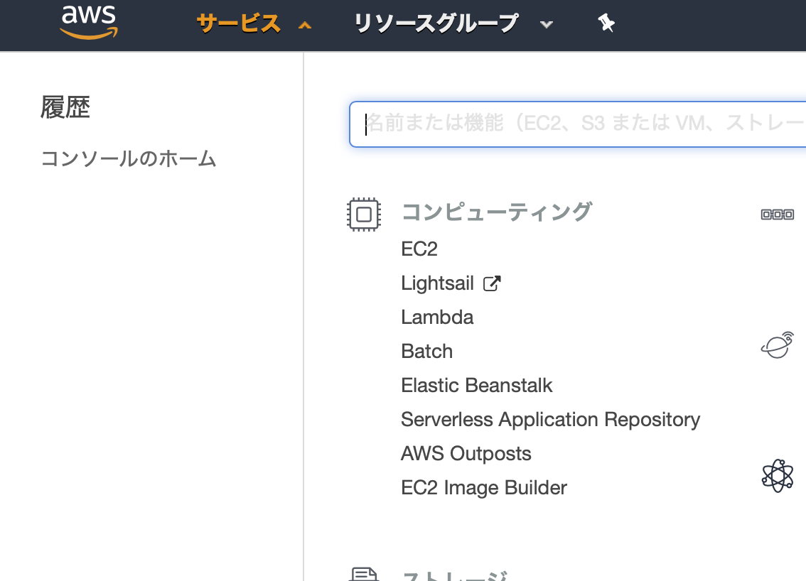Viewport: 806px width, 581px height.
Task: Click the AWS logo in the navigation bar
Action: pyautogui.click(x=88, y=21)
